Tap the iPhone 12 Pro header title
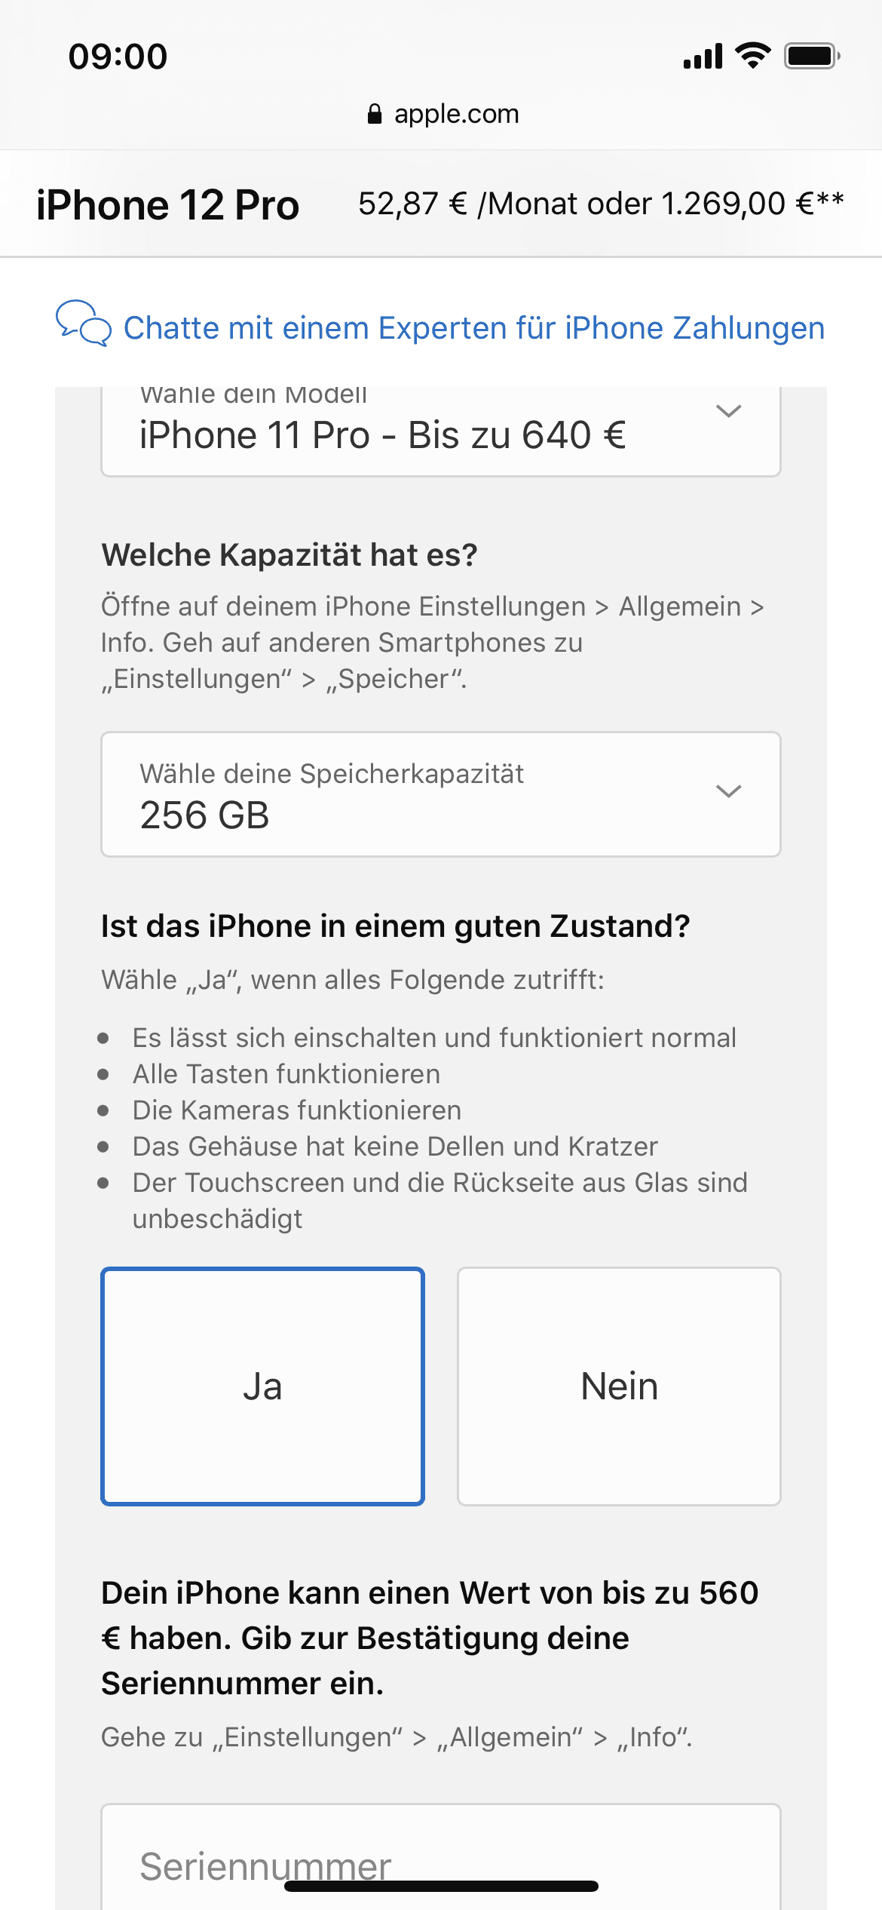The width and height of the screenshot is (882, 1910). click(x=167, y=204)
